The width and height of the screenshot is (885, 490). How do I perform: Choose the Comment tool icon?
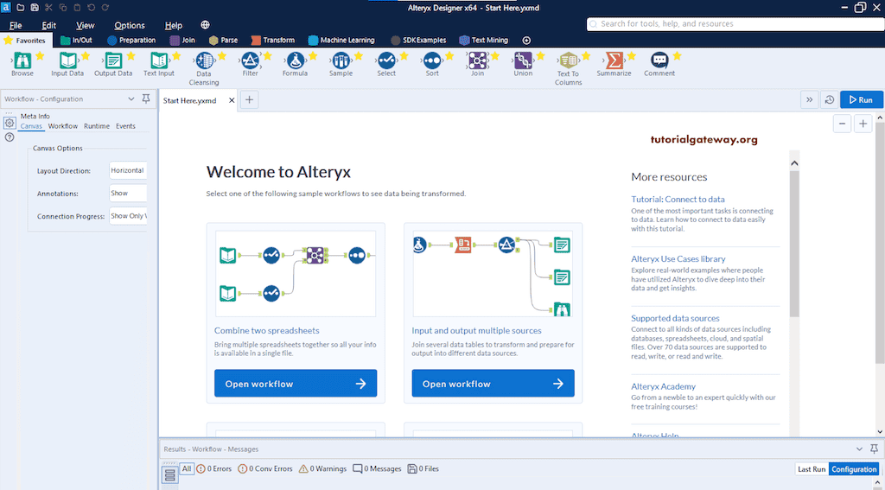click(x=659, y=60)
